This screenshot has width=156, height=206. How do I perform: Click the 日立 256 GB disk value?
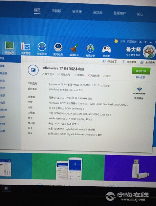80,114
